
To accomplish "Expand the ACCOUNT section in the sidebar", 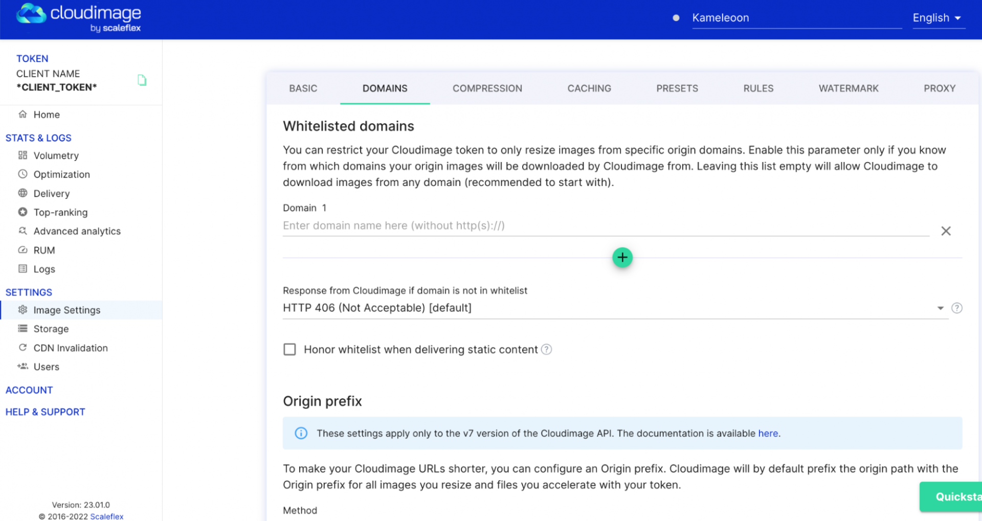I will pyautogui.click(x=29, y=390).
